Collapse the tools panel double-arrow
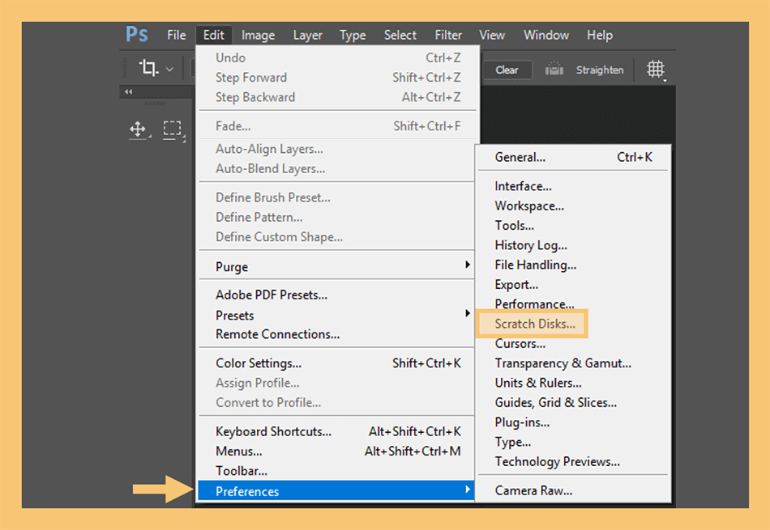Viewport: 770px width, 530px height. (129, 91)
